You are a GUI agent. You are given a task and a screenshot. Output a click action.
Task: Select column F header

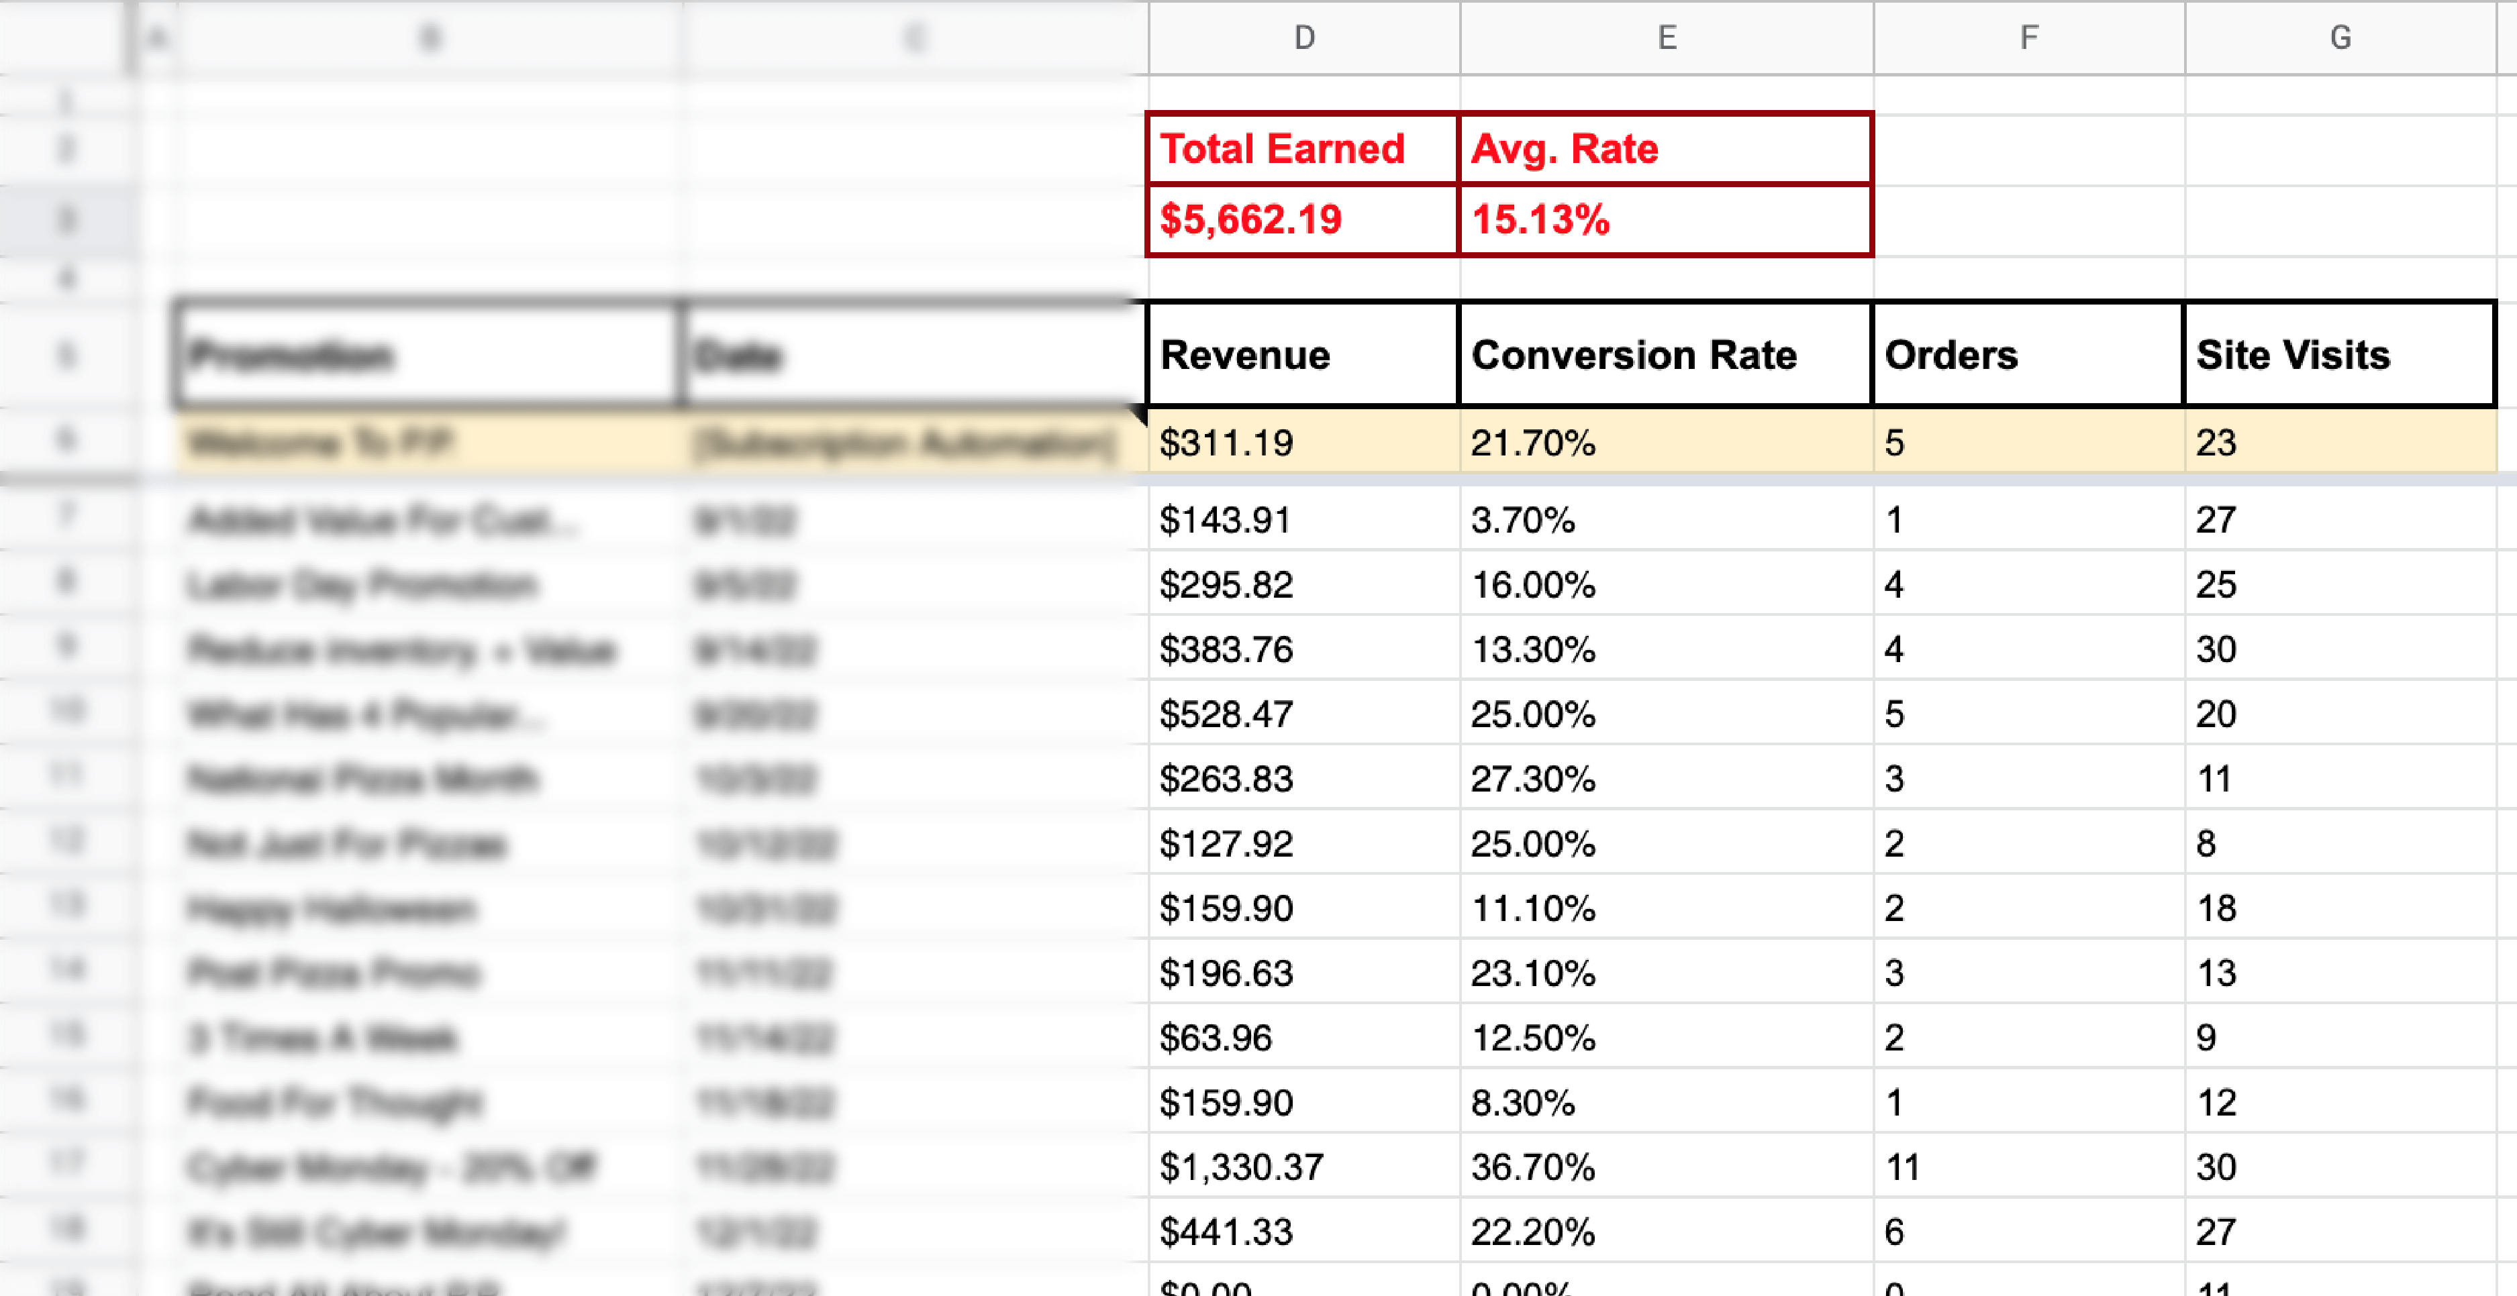[2030, 38]
